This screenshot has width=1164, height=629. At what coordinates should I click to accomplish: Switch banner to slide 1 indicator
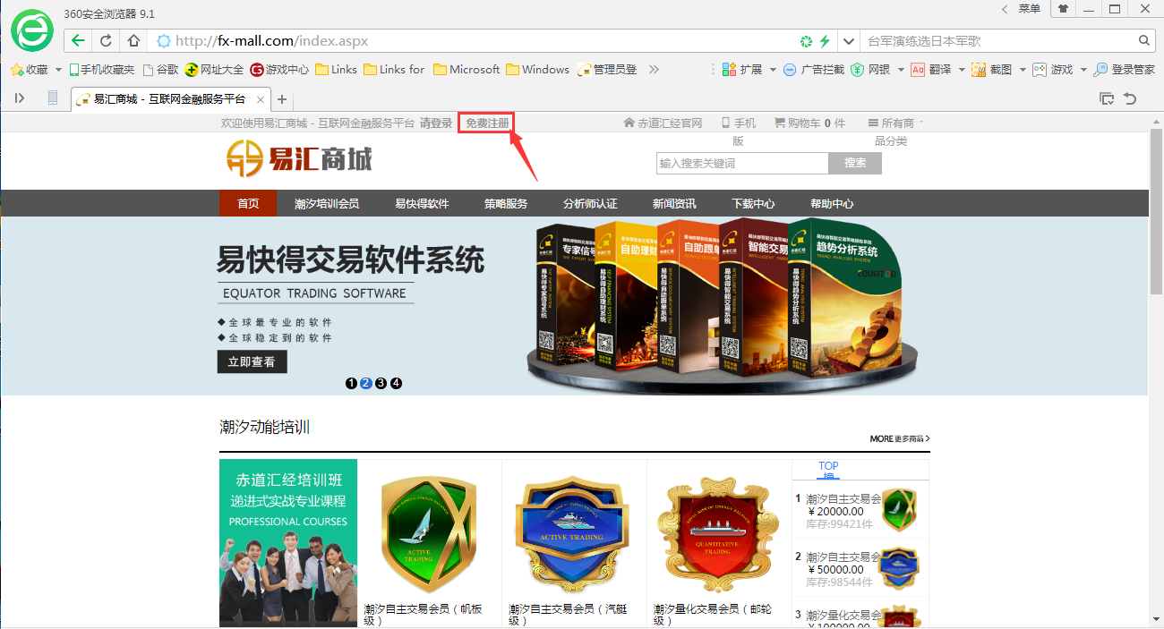(351, 384)
